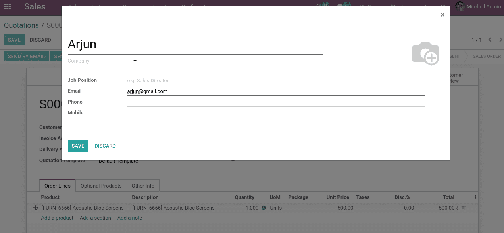
Task: Delete the Acoustic Bloc Screens order line
Action: click(463, 208)
